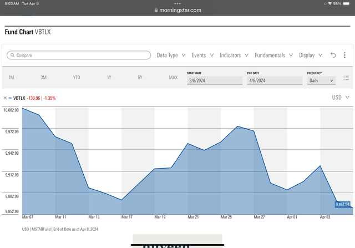355x248 pixels.
Task: Open the Frequency Daily dropdown
Action: click(x=321, y=80)
